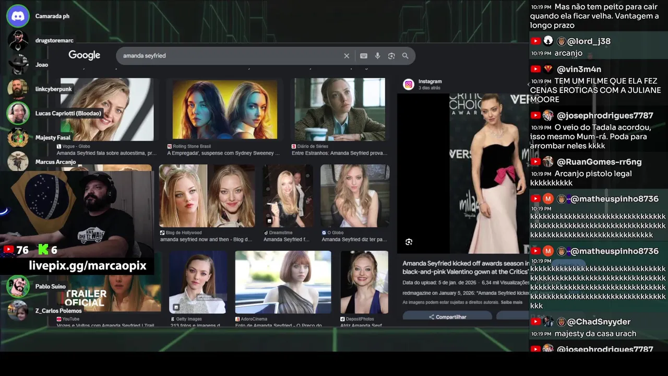Click Z_Carlos Polemos avatar
Screen dimensions: 668x376
click(18, 311)
